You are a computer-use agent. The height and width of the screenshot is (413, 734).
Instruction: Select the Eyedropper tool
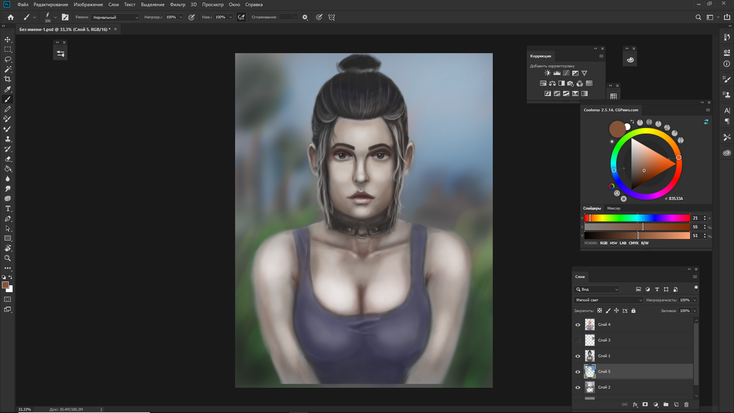[8, 89]
